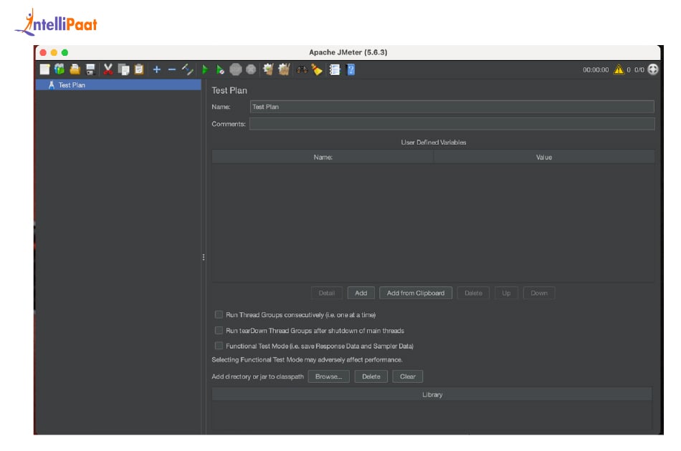Expand all nodes with plus icon
Screen dimensions: 681x451
coord(157,69)
